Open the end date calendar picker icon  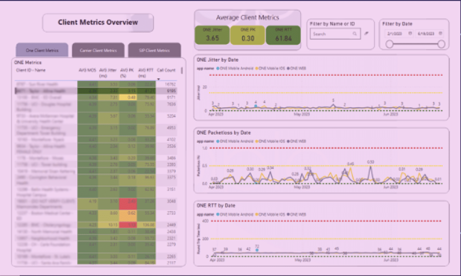pos(440,34)
